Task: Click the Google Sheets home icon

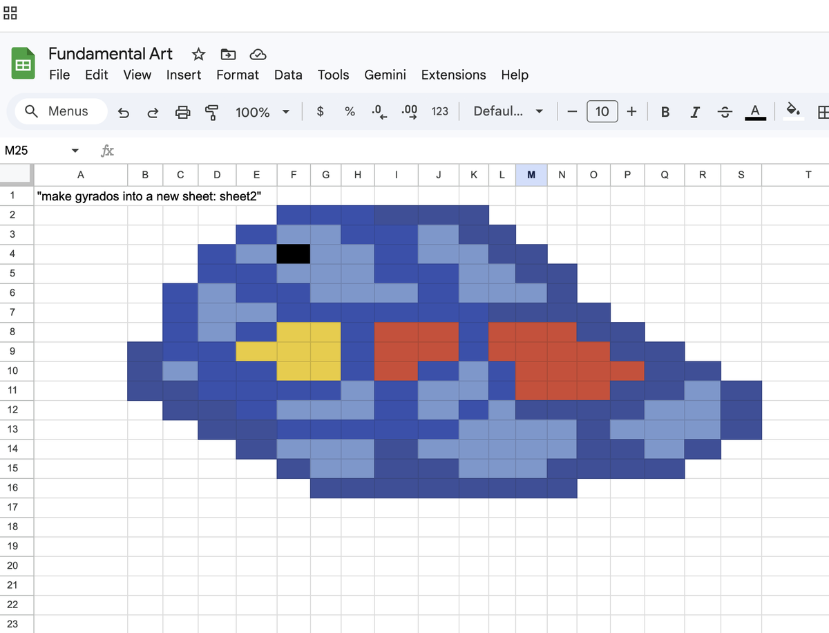Action: point(23,64)
